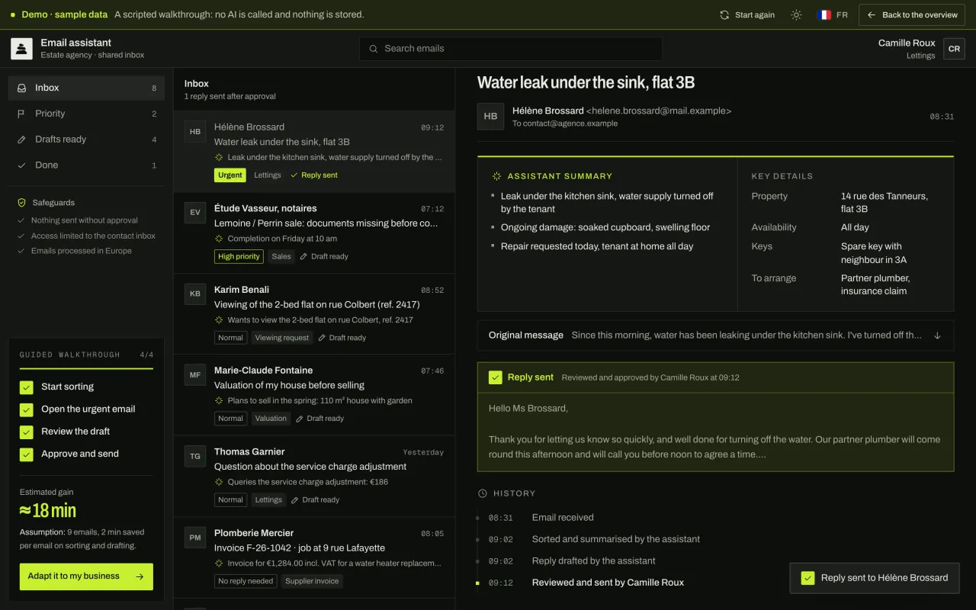Click the search magnifier icon
This screenshot has height=610, width=976.
pyautogui.click(x=374, y=49)
